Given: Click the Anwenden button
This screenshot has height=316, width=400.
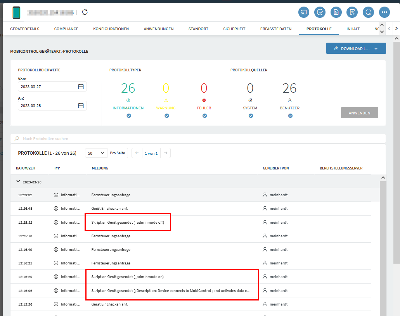Looking at the screenshot, I should [359, 113].
